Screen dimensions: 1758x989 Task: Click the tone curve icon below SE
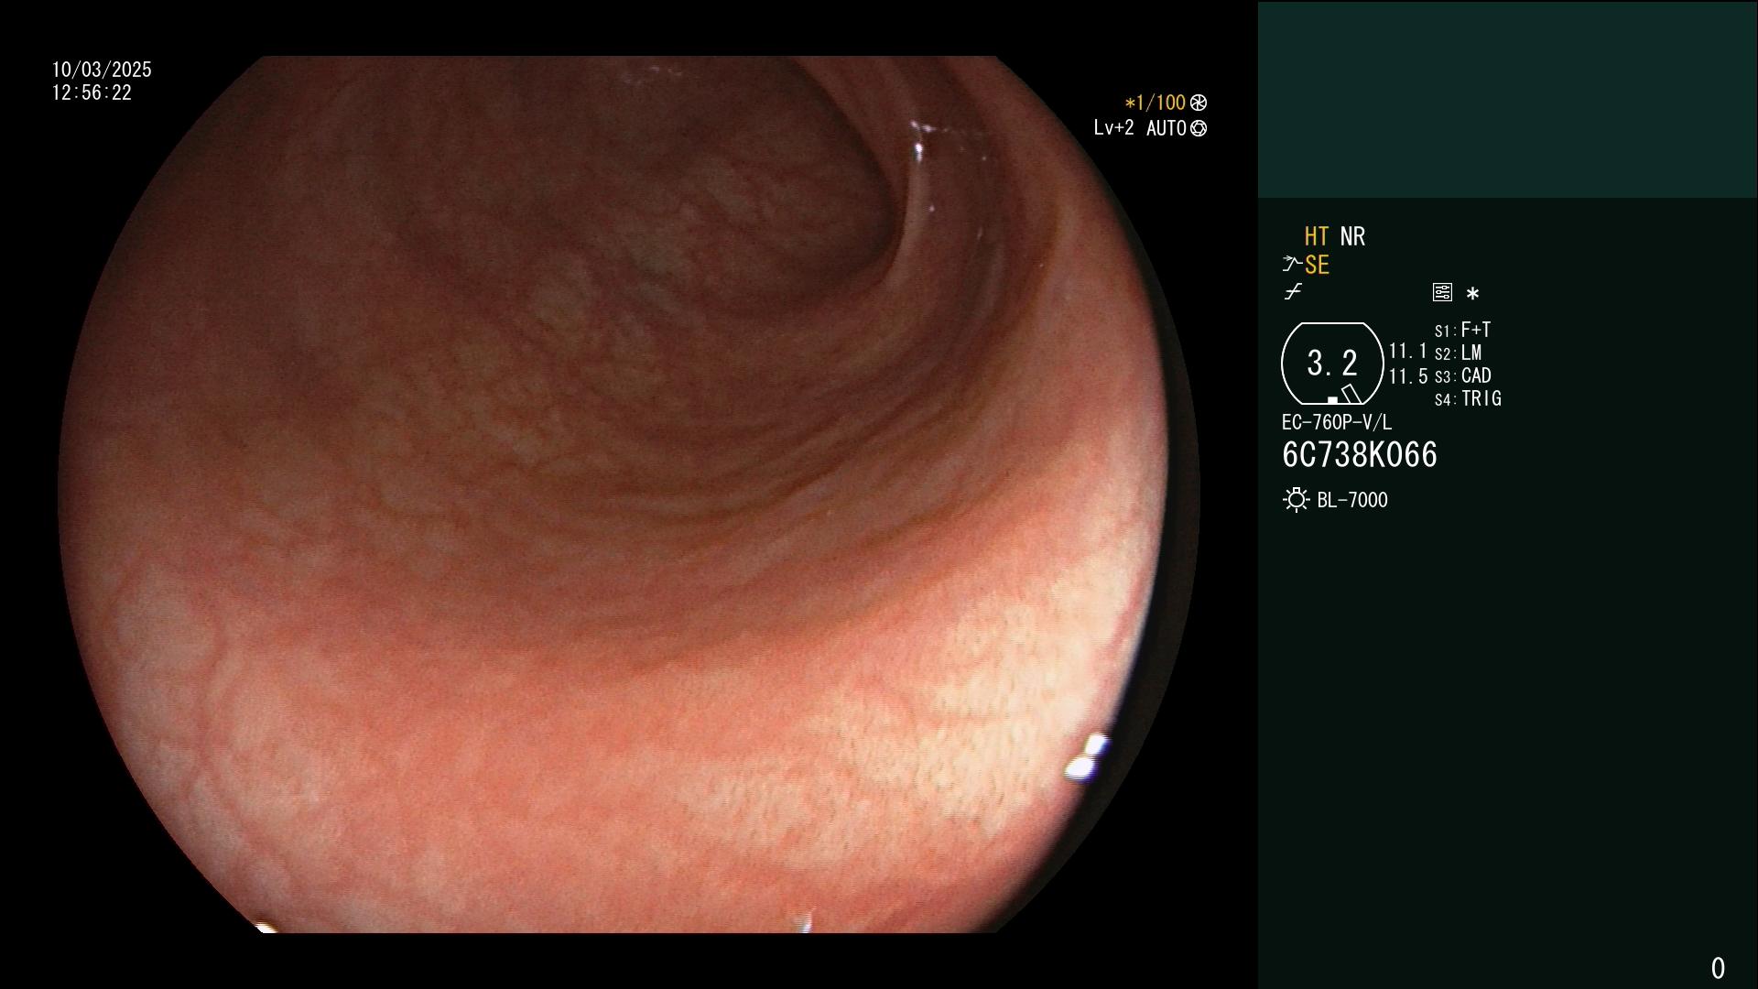(x=1293, y=292)
